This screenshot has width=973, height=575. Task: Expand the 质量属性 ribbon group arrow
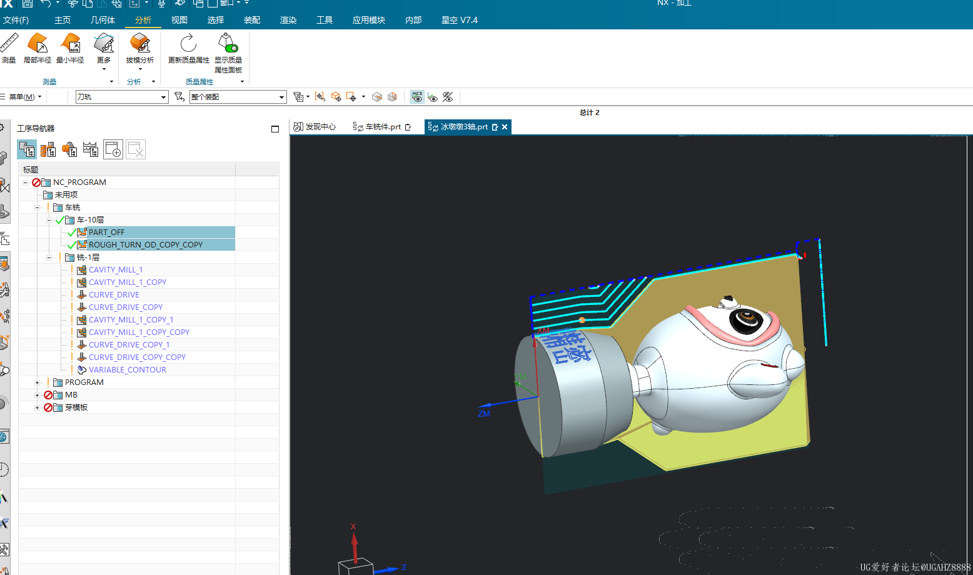[x=242, y=82]
